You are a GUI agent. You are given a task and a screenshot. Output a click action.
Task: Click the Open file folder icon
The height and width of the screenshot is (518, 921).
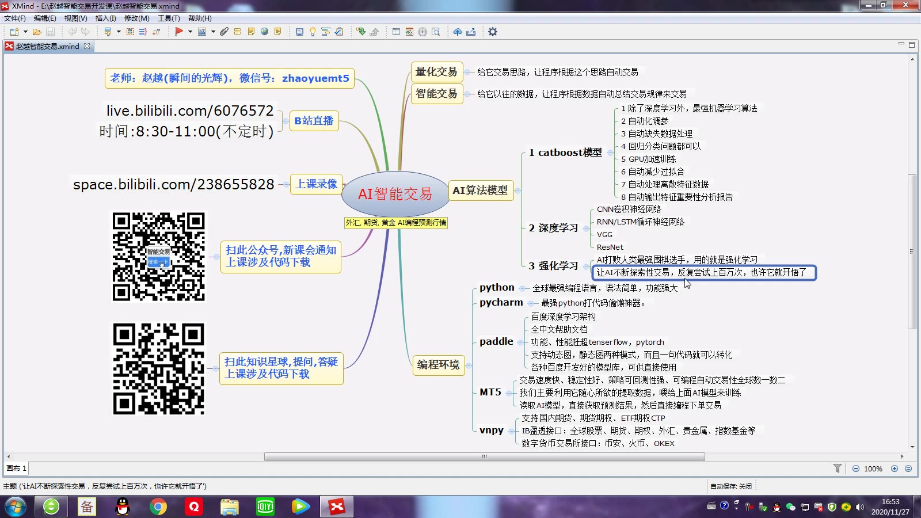pos(37,32)
